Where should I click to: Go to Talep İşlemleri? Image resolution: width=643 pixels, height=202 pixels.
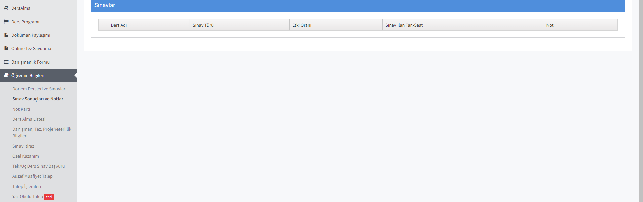(27, 186)
